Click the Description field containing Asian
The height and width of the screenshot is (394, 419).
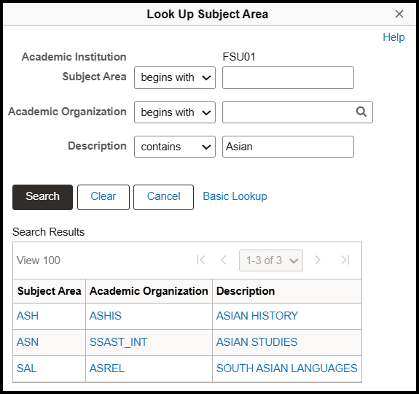[x=288, y=147]
